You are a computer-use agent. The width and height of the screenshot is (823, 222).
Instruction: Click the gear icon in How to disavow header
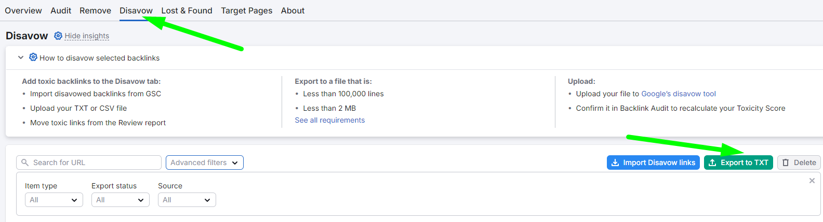tap(33, 57)
